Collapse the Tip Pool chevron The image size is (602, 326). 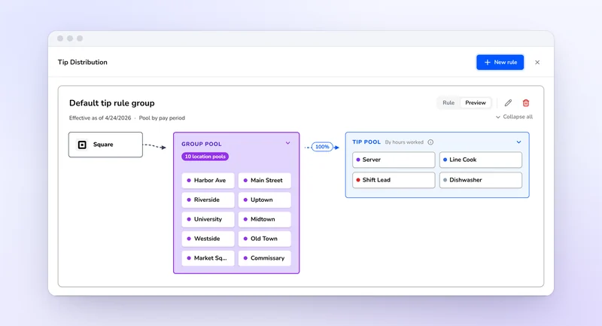518,142
